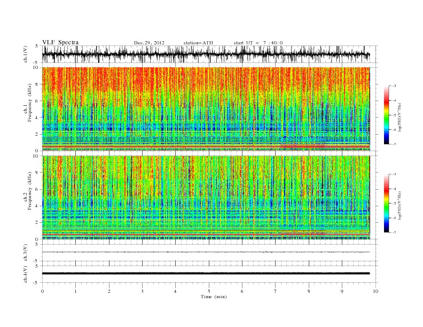Click the date "Dec. 29, 2012"

(x=149, y=43)
